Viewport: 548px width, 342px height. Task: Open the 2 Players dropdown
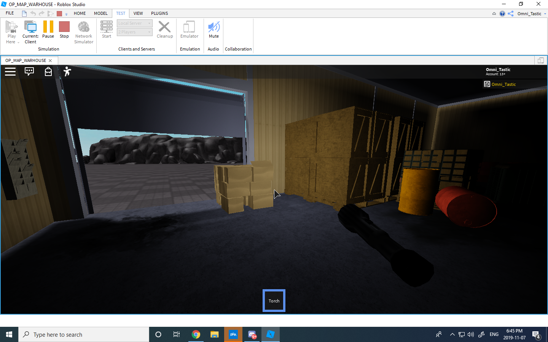149,32
